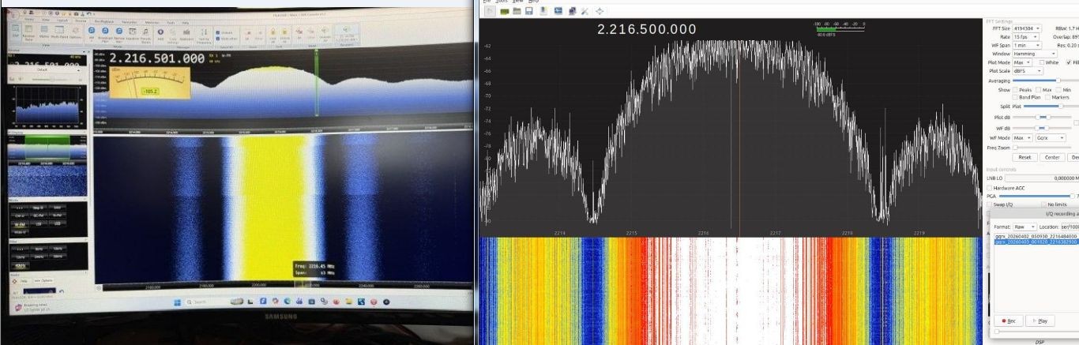Open the Window type dropdown showing Hamming
Screen dimensions: 1079x345
point(1035,54)
